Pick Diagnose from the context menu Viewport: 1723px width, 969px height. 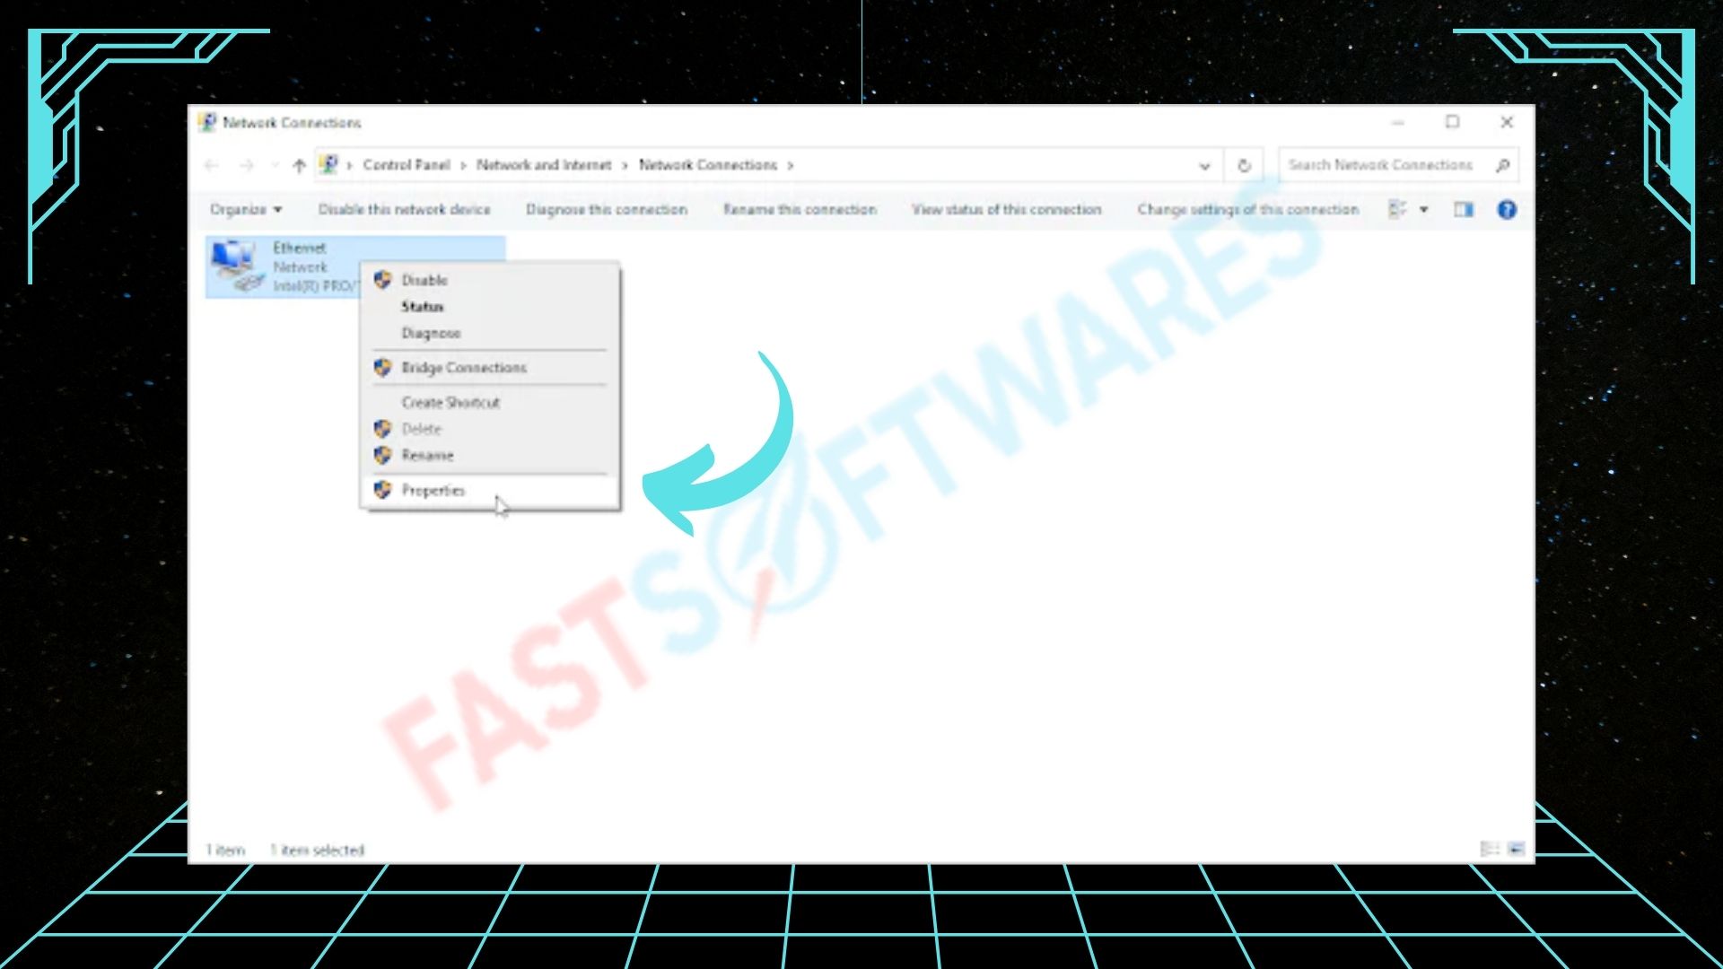[490, 333]
